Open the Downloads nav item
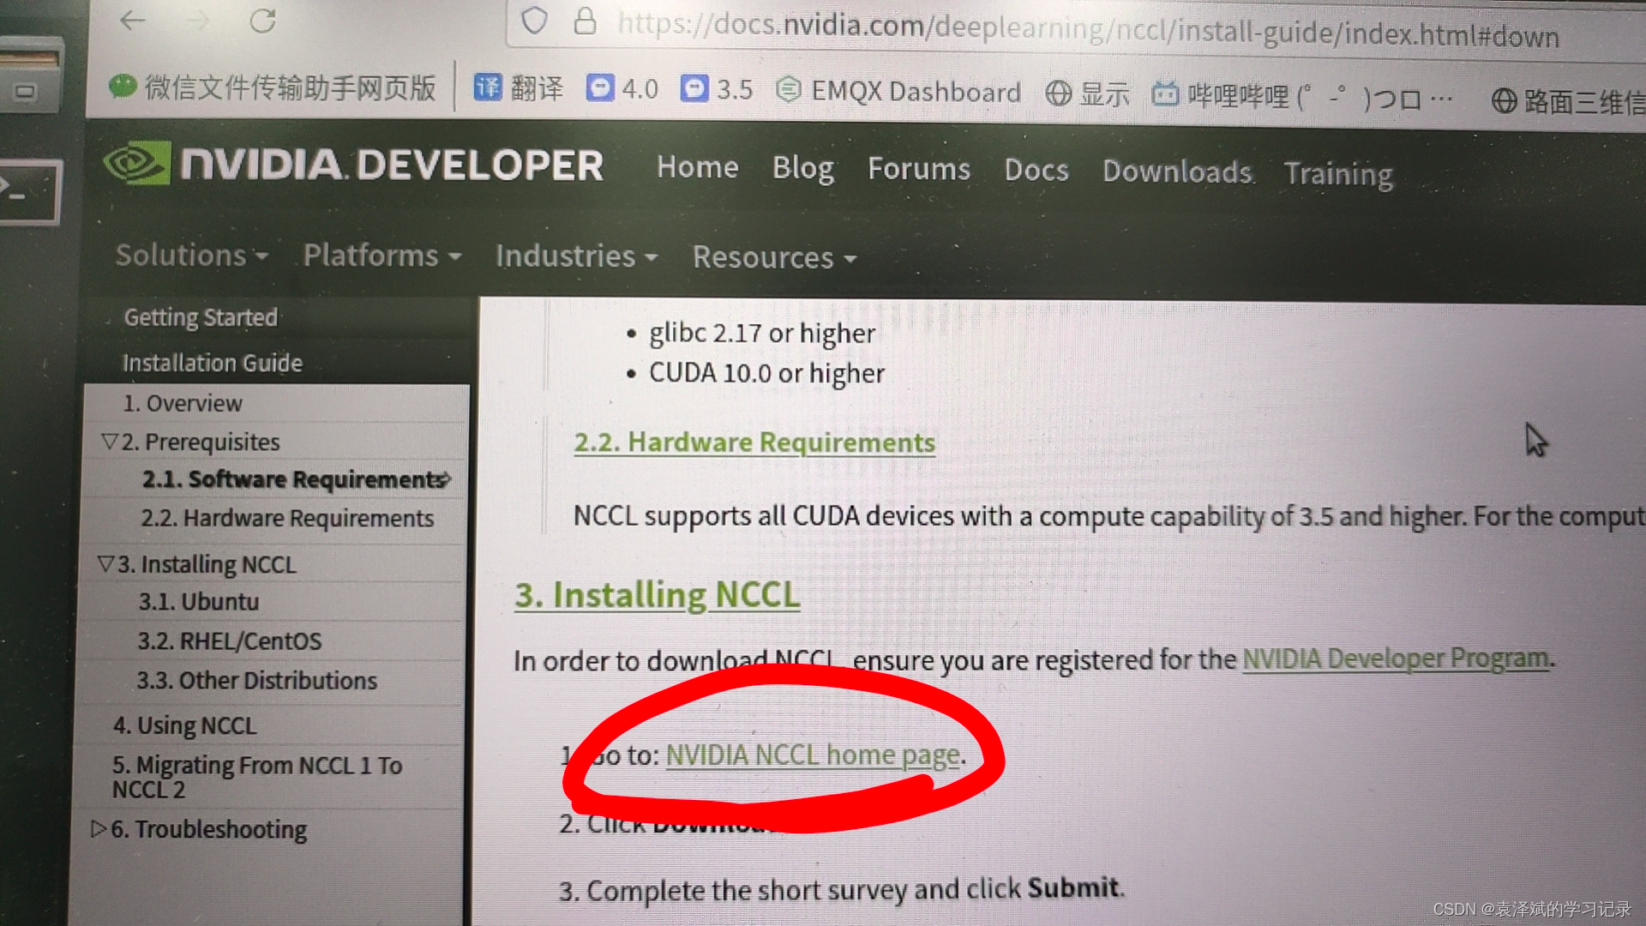Screen dimensions: 1646x926 [x=1177, y=171]
